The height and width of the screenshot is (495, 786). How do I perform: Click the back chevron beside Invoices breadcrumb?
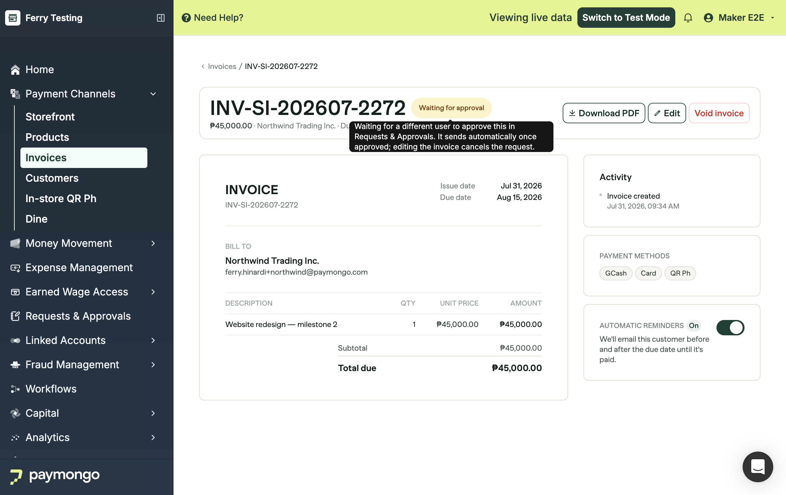203,66
